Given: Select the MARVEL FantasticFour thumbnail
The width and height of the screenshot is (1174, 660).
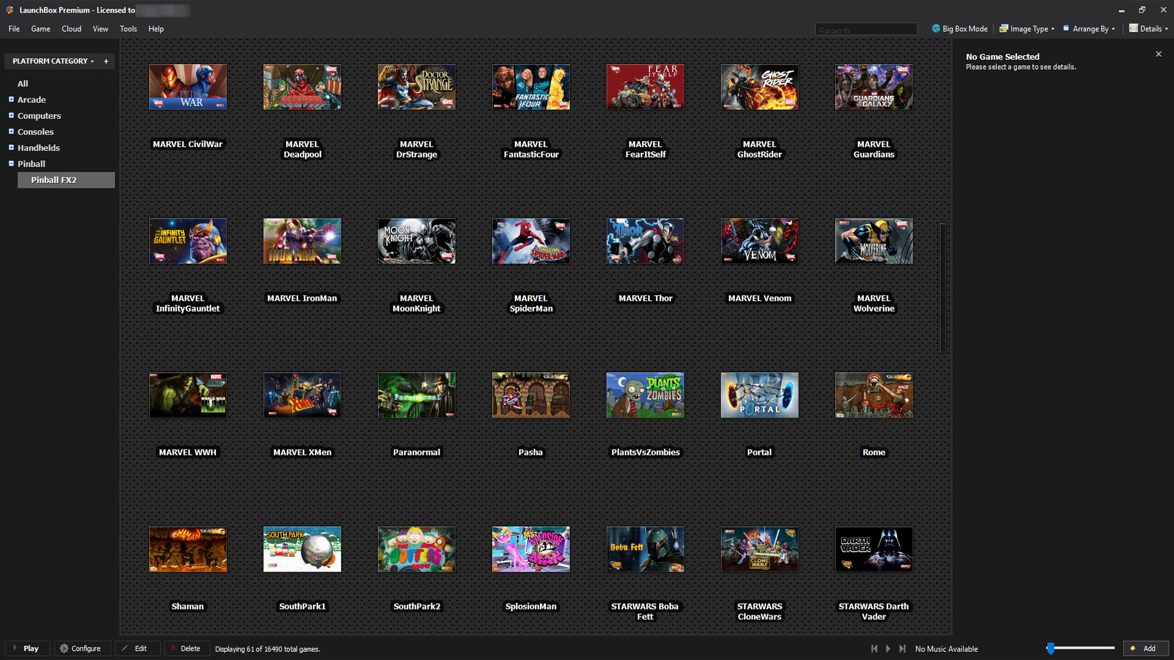Looking at the screenshot, I should (531, 87).
